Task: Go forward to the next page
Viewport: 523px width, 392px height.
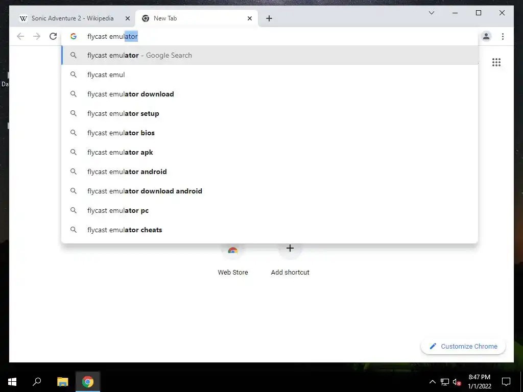Action: coord(37,36)
